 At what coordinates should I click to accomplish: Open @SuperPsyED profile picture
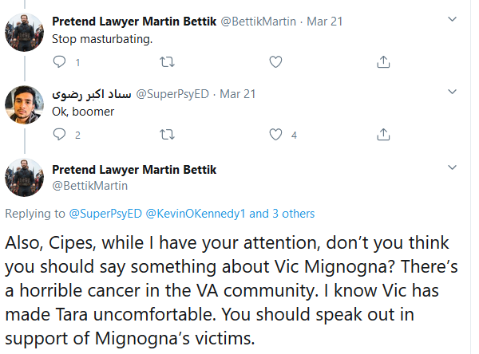point(25,104)
